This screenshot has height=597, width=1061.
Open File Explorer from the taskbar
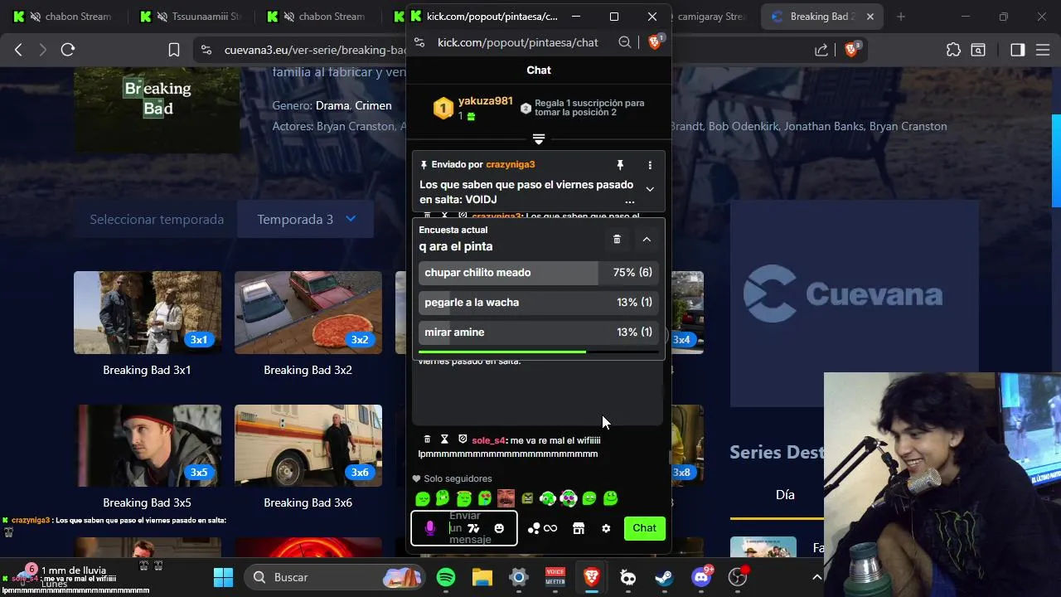point(482,577)
